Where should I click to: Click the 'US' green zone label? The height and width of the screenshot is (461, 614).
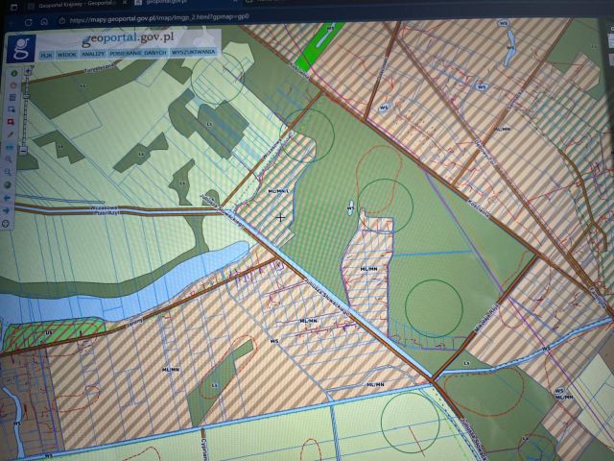tap(49, 332)
